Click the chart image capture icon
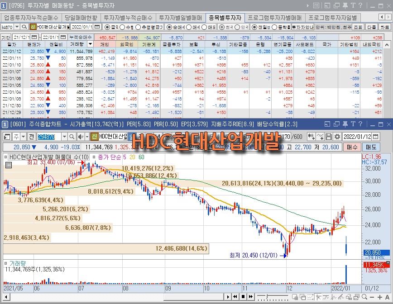The height and width of the screenshot is (304, 393). click(x=357, y=297)
